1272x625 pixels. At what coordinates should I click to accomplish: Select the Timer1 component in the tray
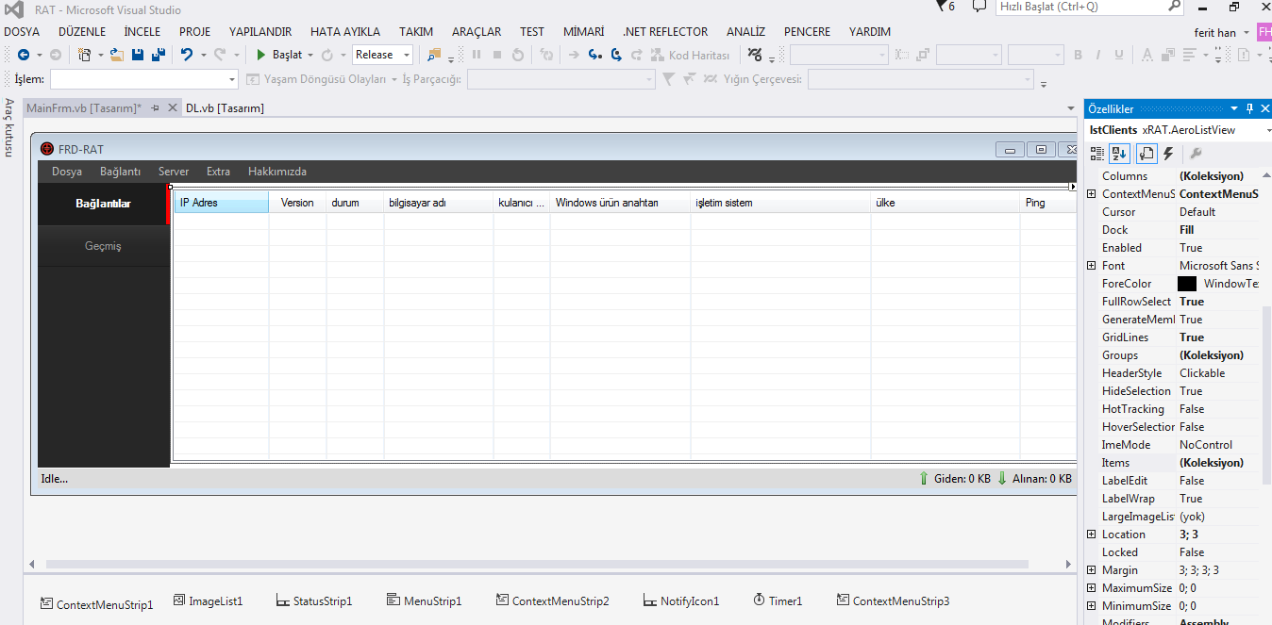pyautogui.click(x=778, y=600)
